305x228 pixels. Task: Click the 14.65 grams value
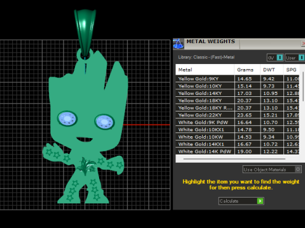pyautogui.click(x=245, y=79)
